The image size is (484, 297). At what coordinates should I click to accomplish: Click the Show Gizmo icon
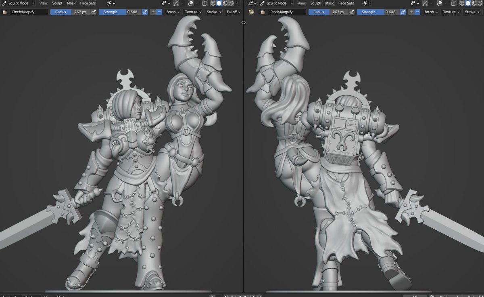point(176,3)
